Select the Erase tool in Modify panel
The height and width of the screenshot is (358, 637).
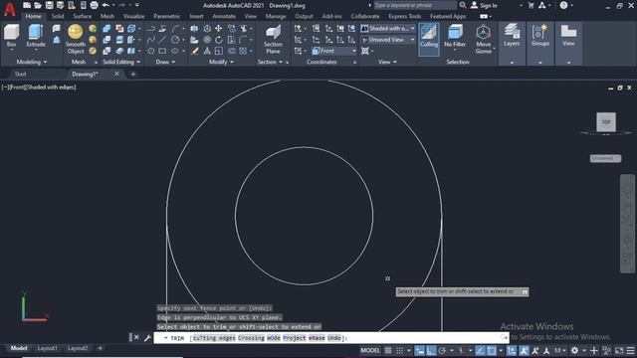coord(195,51)
